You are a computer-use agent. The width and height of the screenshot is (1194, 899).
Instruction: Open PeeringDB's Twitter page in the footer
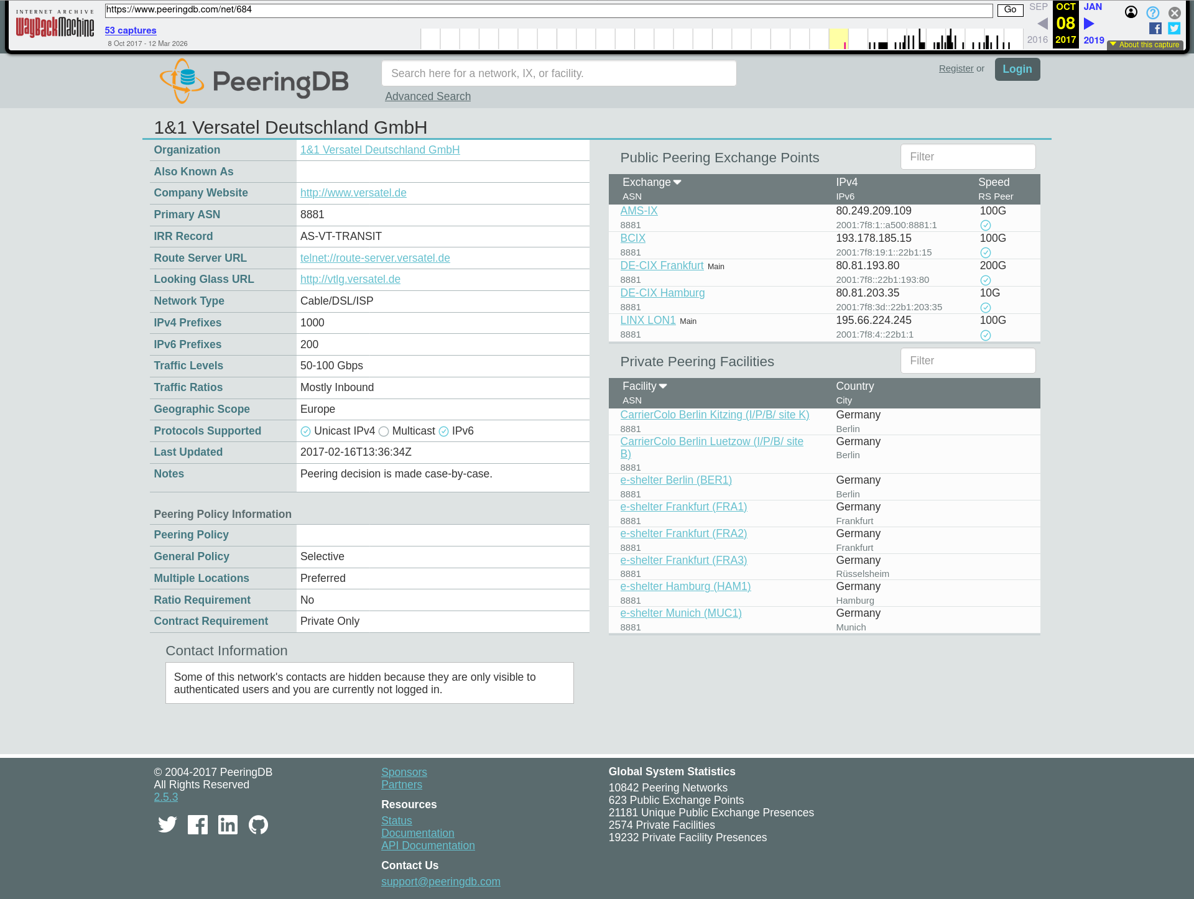(x=167, y=824)
